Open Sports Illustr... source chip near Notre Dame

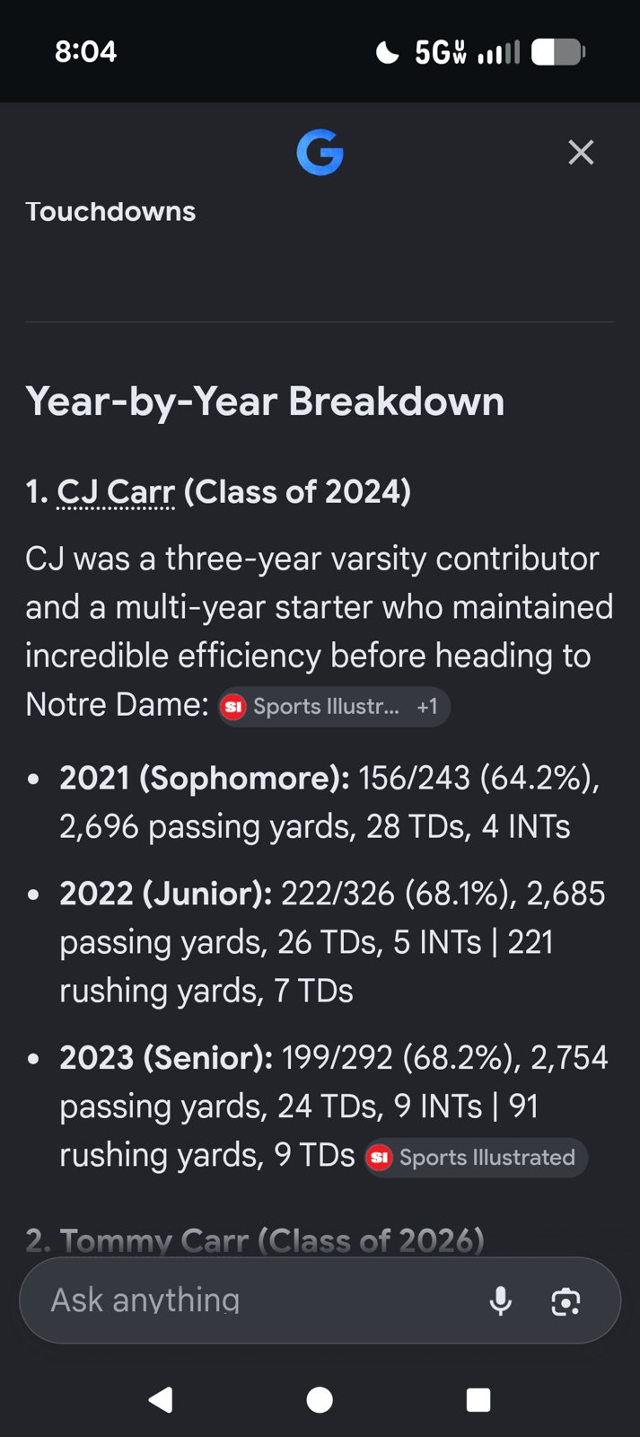tap(311, 707)
